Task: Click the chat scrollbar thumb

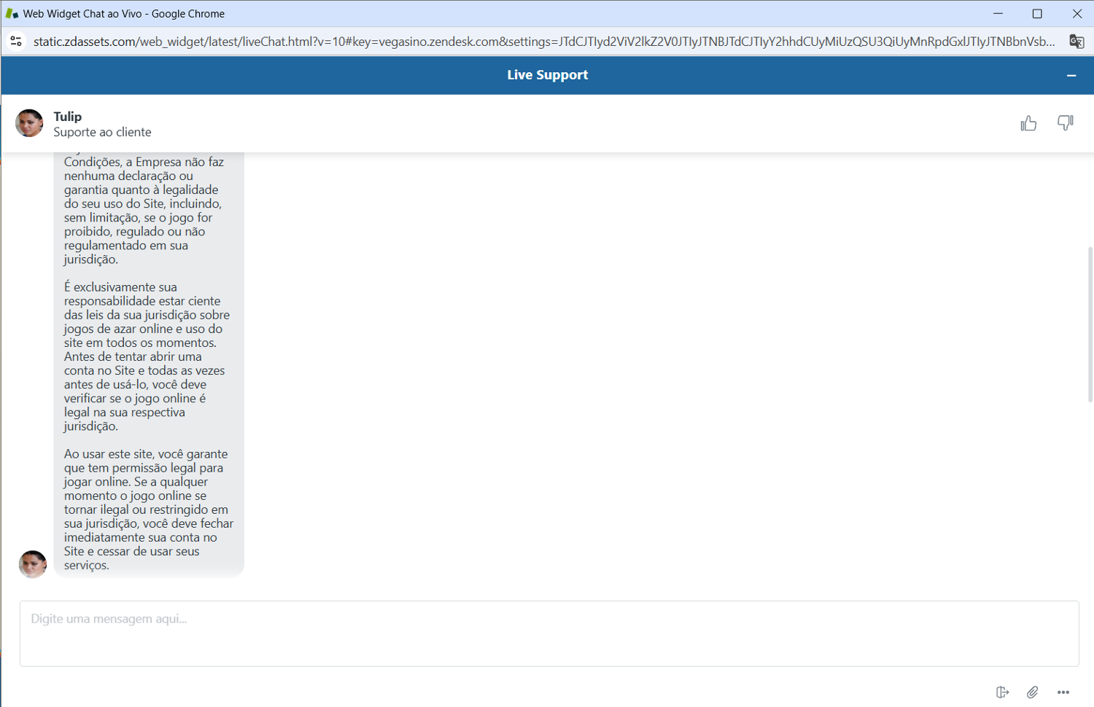Action: pyautogui.click(x=1090, y=324)
